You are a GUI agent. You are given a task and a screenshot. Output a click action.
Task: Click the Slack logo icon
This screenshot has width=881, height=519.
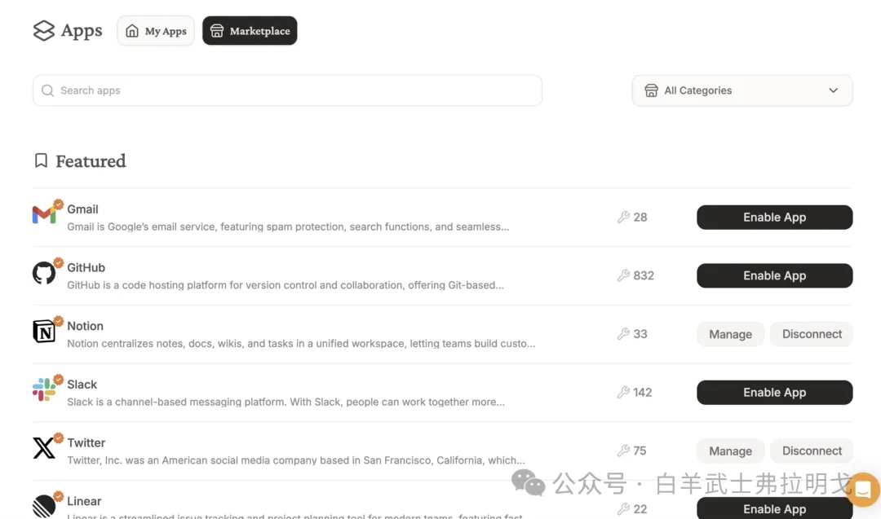pyautogui.click(x=44, y=390)
